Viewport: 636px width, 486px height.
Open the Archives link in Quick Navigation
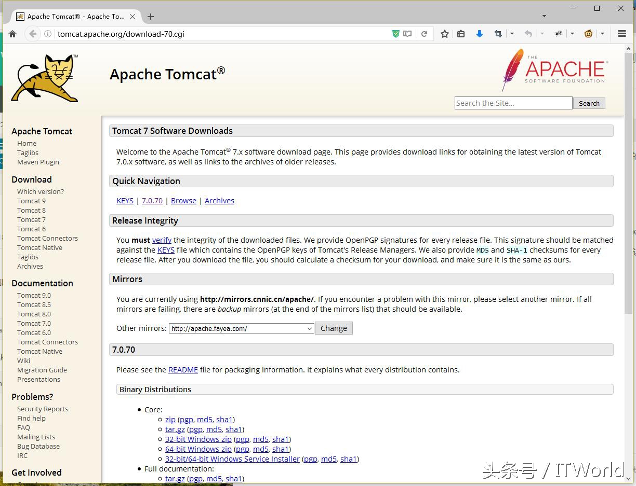[219, 201]
